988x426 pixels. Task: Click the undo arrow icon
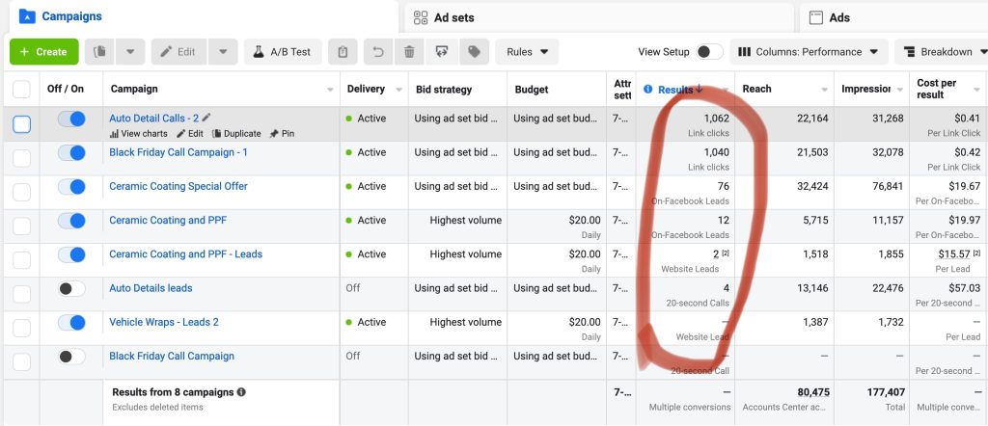pos(379,52)
